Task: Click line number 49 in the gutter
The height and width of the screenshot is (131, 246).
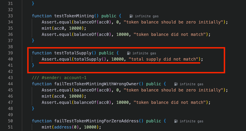Action: (x=10, y=115)
